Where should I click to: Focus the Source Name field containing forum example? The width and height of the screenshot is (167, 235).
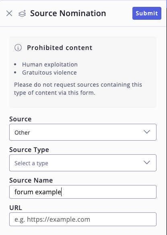tap(83, 192)
